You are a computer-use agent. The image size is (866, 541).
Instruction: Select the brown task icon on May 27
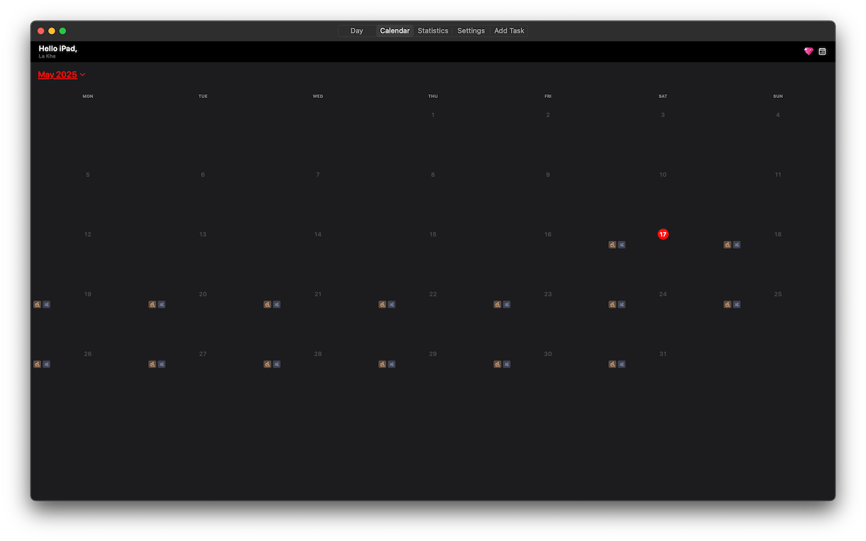click(x=152, y=364)
